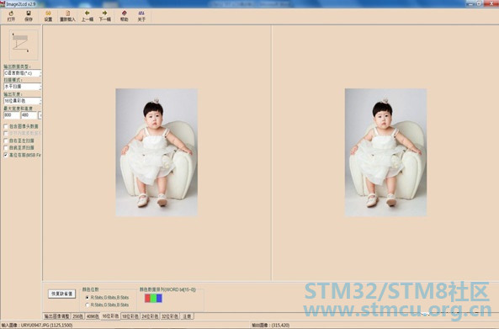Image resolution: width=499 pixels, height=329 pixels.
Task: Open the 输出数据类型 dropdown showing C语言数组
Action: [x=22, y=73]
